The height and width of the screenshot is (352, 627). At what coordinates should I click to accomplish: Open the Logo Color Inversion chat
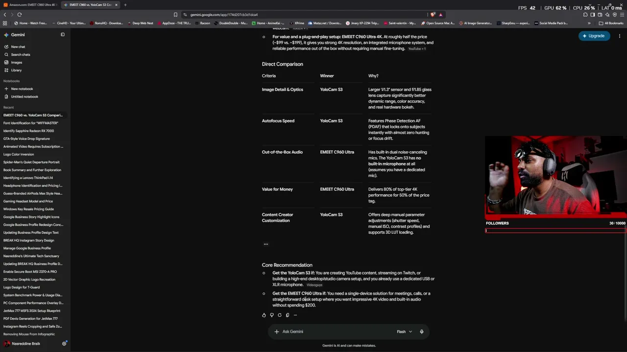[19, 154]
